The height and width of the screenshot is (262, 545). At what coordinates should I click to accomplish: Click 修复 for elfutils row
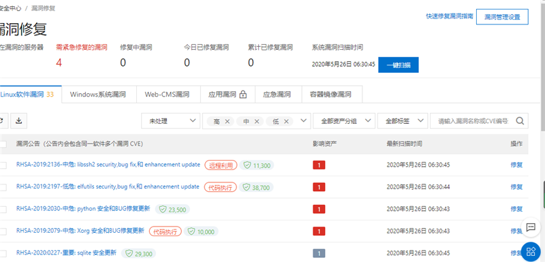(516, 187)
